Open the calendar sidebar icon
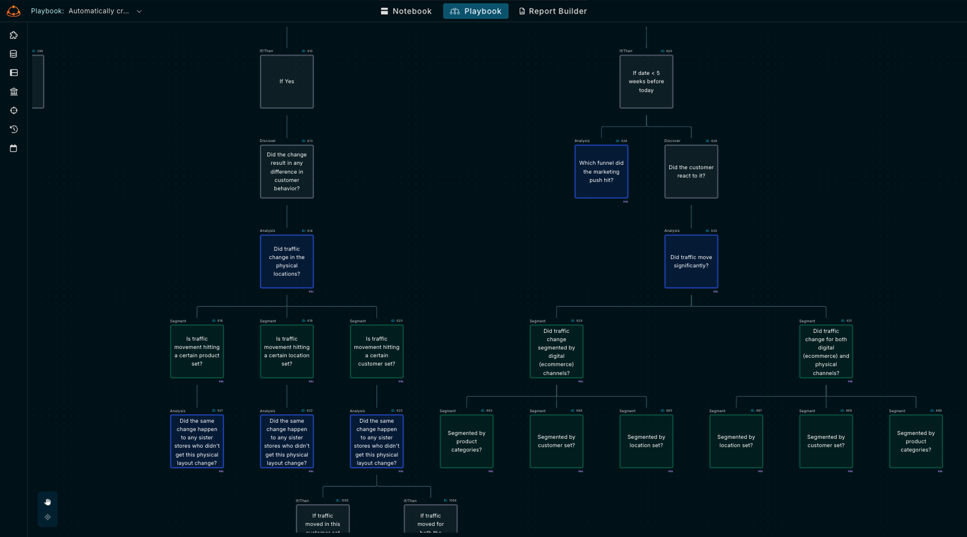967x537 pixels. coord(14,148)
